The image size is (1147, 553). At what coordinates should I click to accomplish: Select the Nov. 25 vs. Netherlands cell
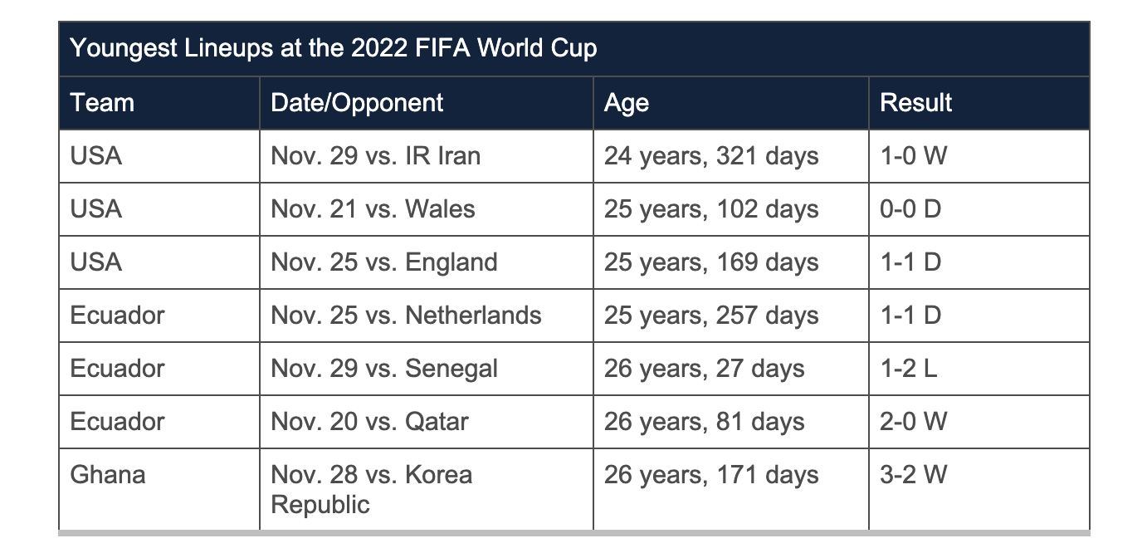(427, 316)
